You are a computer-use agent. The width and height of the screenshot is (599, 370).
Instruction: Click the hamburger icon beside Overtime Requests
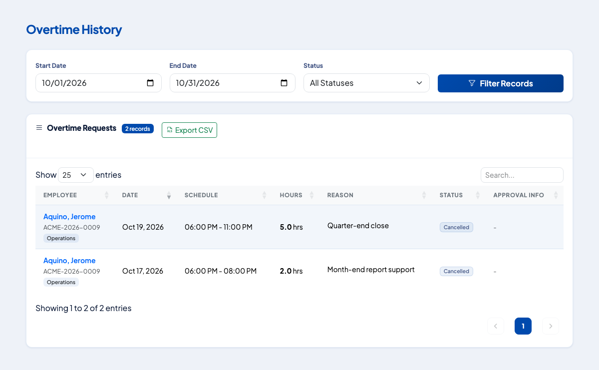pyautogui.click(x=39, y=128)
